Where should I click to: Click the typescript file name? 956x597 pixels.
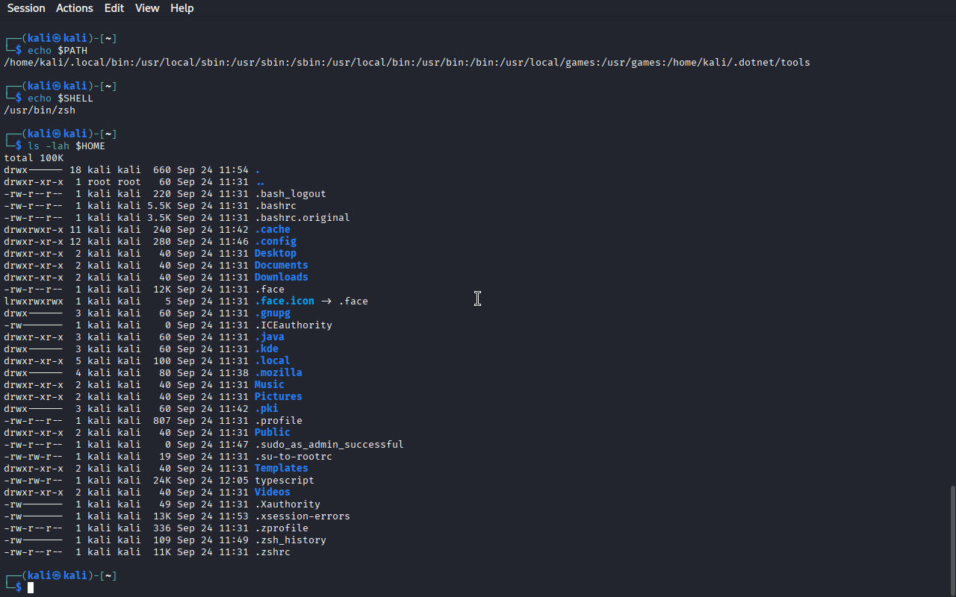coord(284,481)
